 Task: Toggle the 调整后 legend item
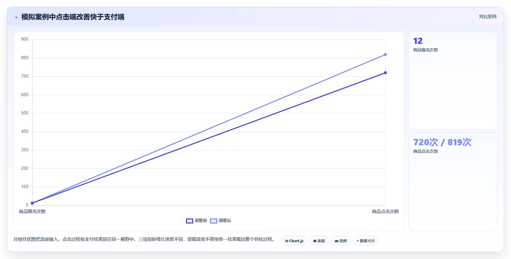point(221,221)
